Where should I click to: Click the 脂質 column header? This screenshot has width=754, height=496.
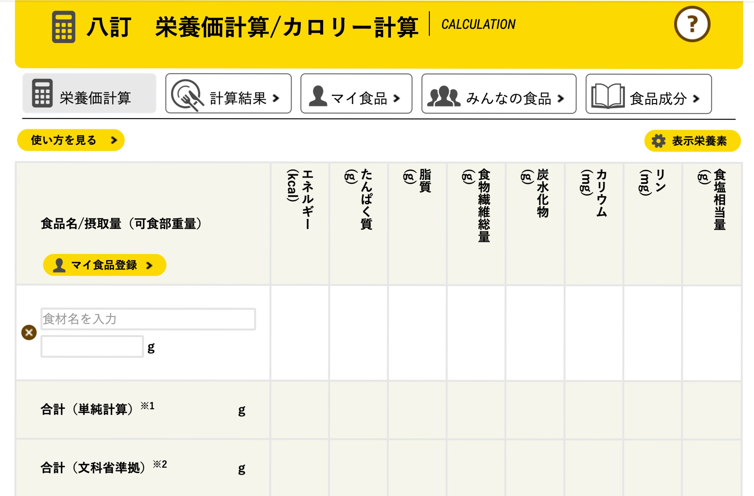click(417, 224)
